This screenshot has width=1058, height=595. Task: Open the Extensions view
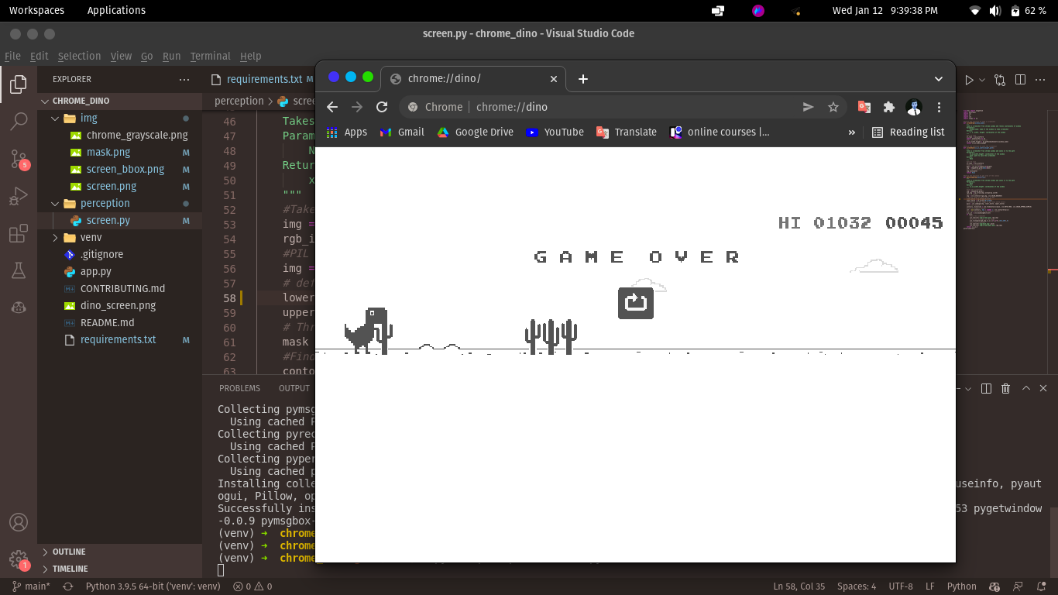pyautogui.click(x=19, y=234)
